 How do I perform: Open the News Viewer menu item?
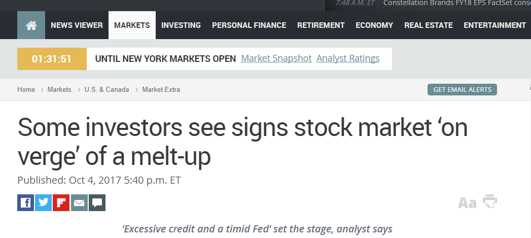[x=77, y=25]
